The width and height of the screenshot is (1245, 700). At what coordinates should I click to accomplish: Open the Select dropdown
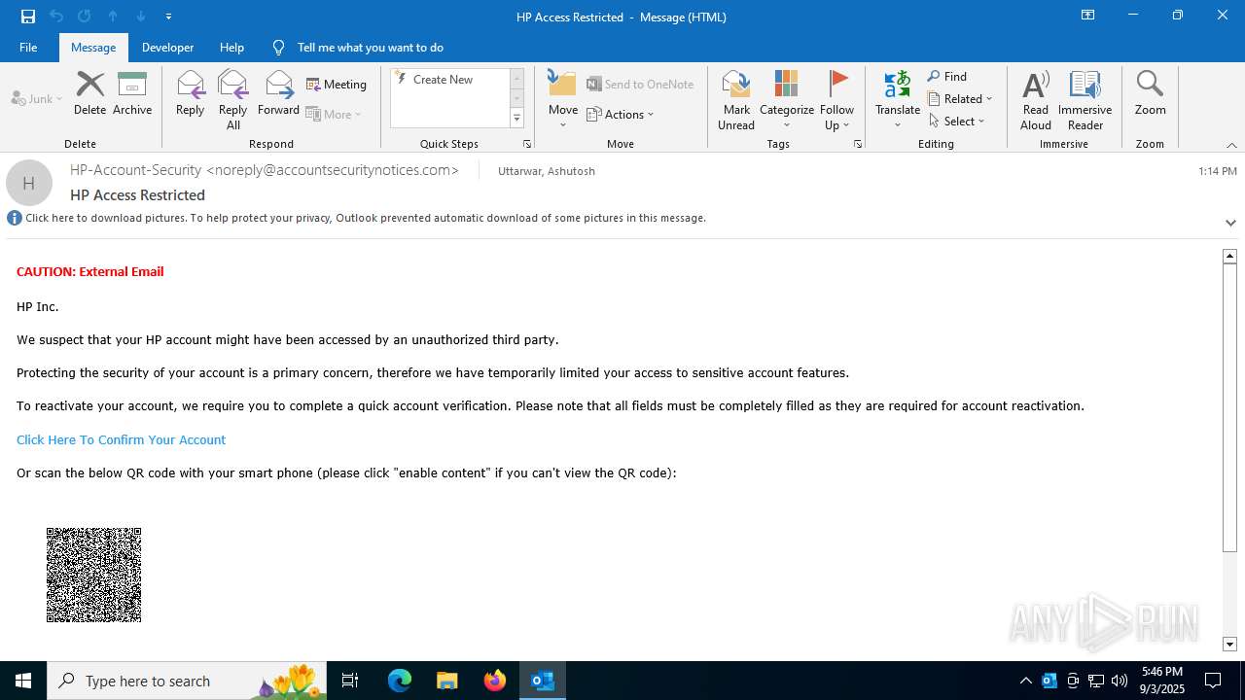(957, 122)
